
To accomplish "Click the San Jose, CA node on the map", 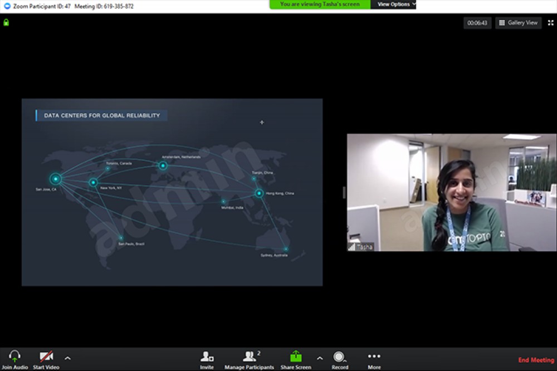I will (x=55, y=179).
